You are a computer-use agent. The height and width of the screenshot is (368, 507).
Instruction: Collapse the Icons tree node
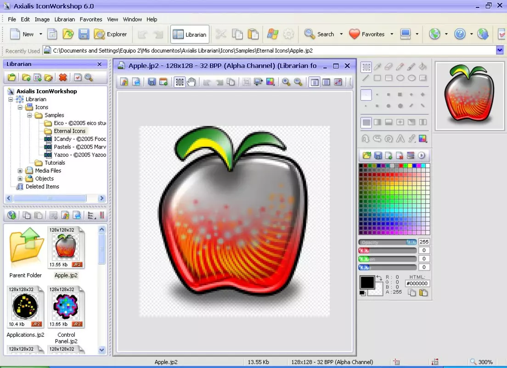coord(20,107)
